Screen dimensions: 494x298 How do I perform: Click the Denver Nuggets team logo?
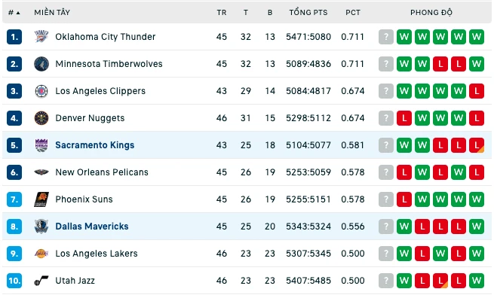pos(41,118)
